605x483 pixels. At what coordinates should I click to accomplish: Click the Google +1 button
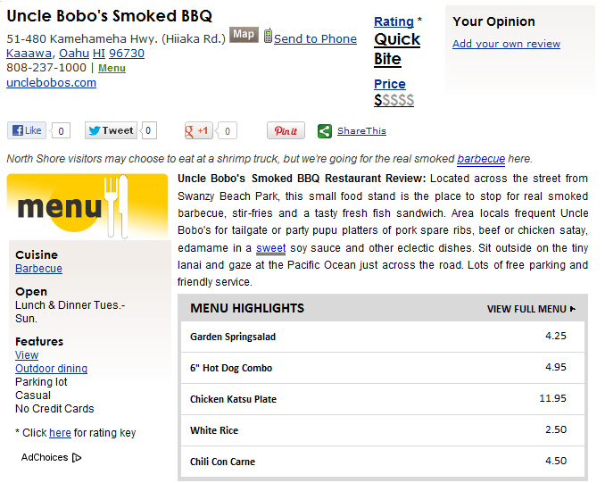point(198,130)
